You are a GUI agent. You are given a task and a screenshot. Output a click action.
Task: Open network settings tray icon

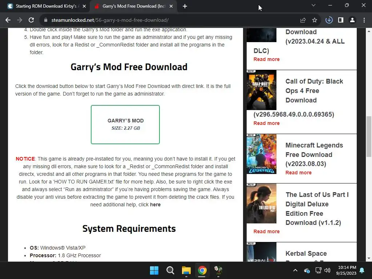[318, 270]
